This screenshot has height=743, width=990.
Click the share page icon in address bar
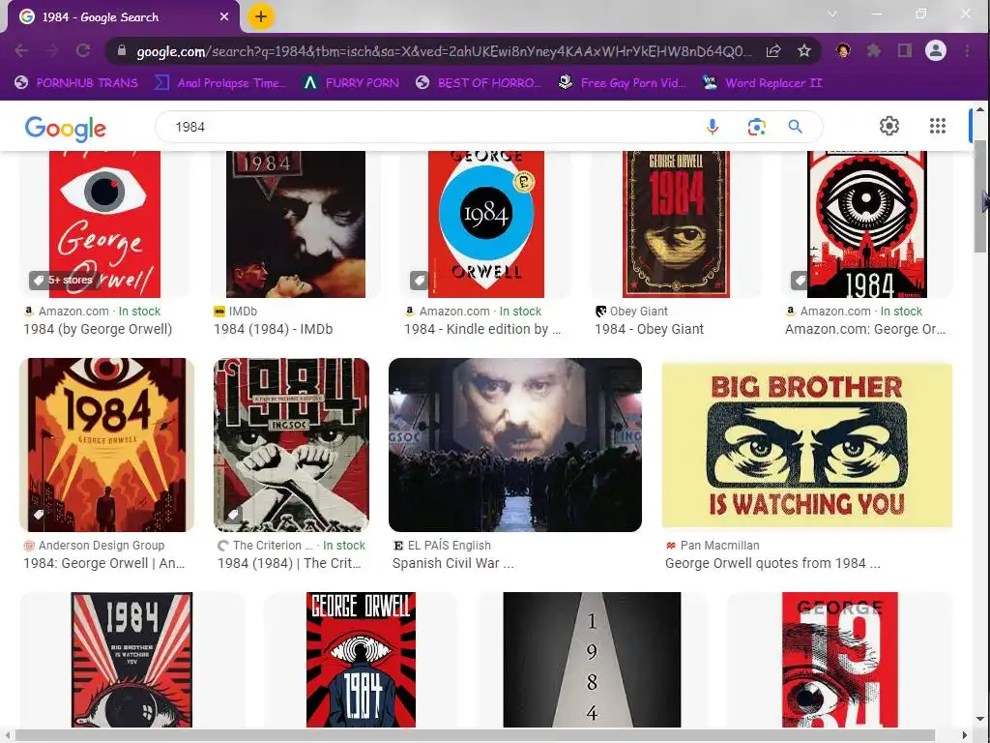pos(773,50)
